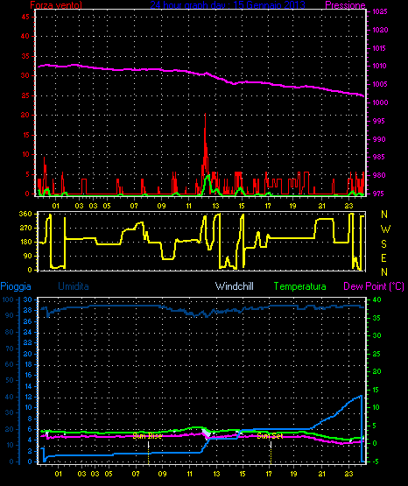Select the 'Windchill' legend label
Viewport: 408px width, 486px height.
coord(234,286)
